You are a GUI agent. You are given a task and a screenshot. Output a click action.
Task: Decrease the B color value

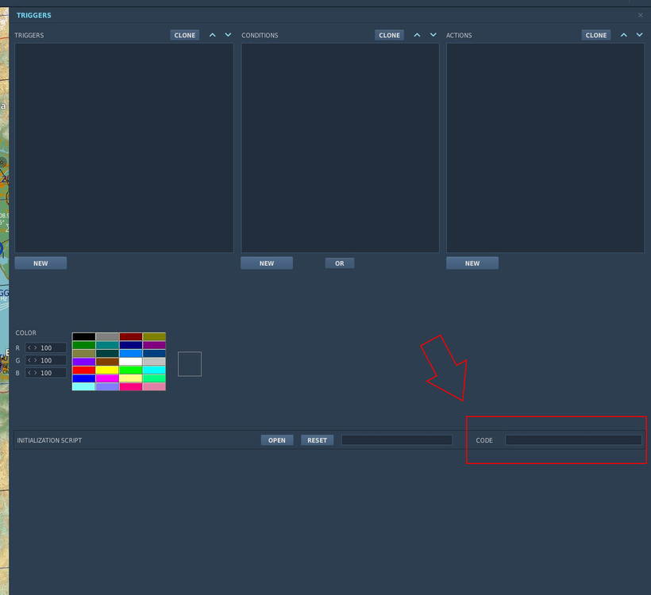click(29, 373)
